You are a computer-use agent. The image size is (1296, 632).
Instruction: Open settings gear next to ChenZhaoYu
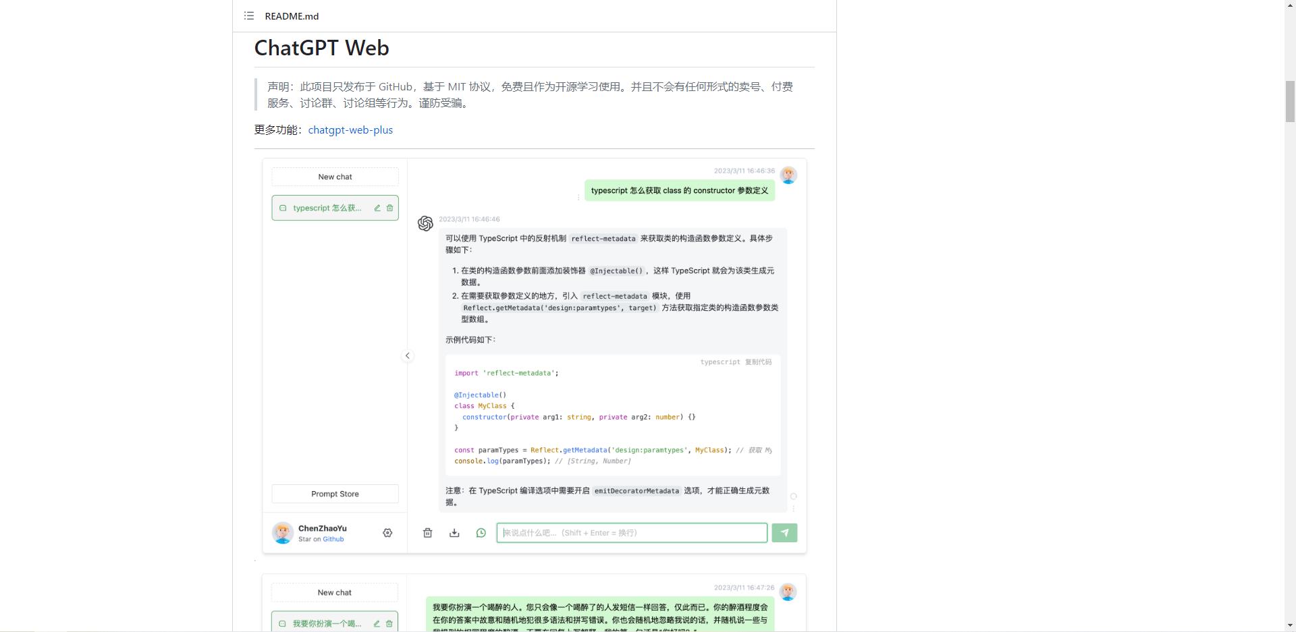(387, 533)
